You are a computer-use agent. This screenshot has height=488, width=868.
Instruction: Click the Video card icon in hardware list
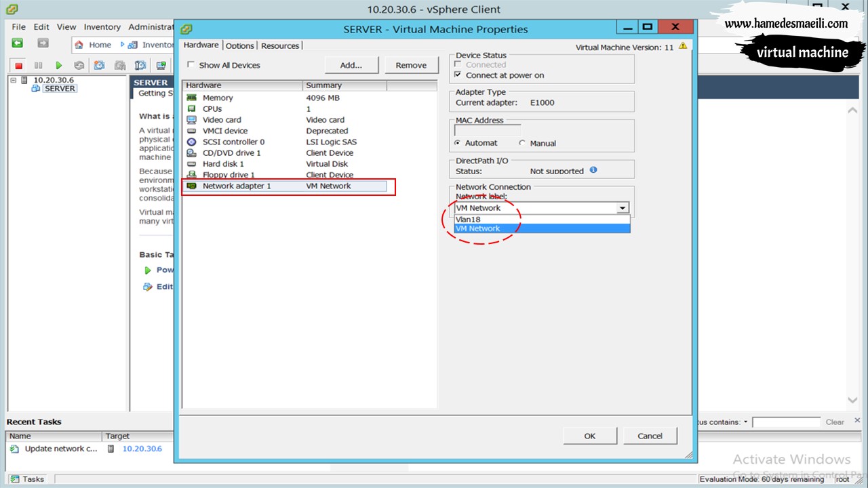[191, 120]
